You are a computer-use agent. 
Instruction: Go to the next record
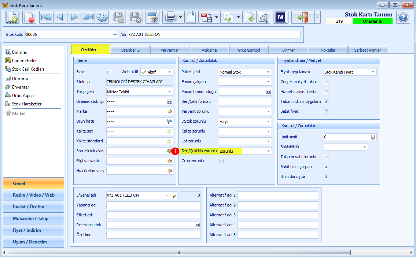[74, 18]
